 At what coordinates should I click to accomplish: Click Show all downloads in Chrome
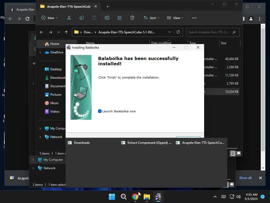245,178
